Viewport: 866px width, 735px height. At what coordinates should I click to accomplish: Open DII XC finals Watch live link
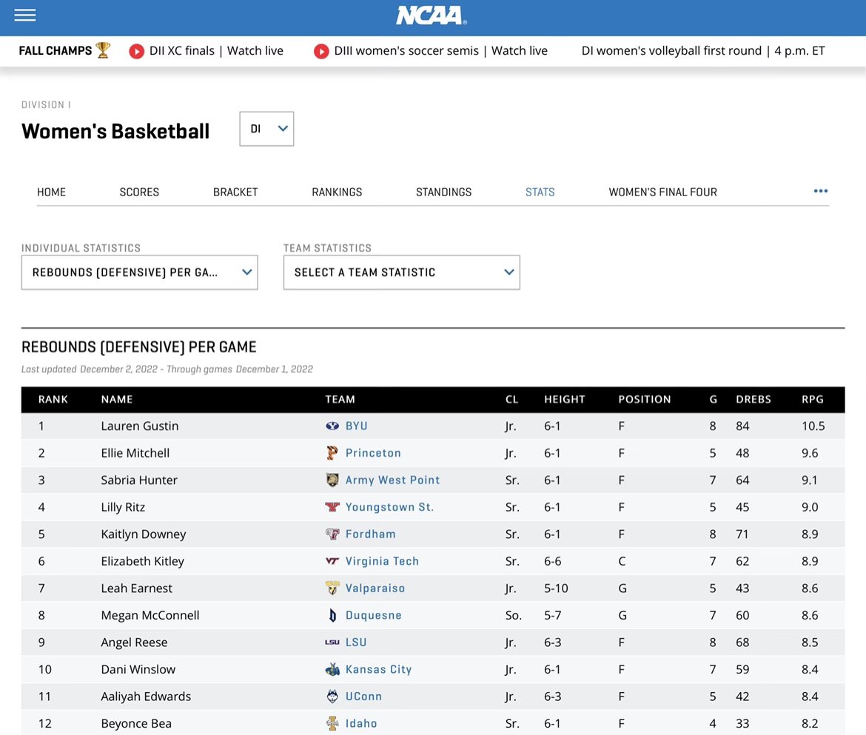point(216,51)
